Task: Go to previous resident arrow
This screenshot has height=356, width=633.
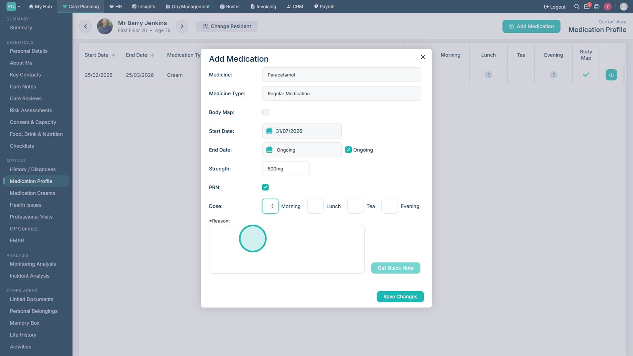Action: (85, 27)
